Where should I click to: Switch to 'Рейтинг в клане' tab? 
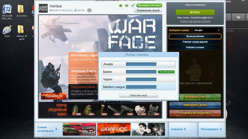pyautogui.click(x=195, y=47)
